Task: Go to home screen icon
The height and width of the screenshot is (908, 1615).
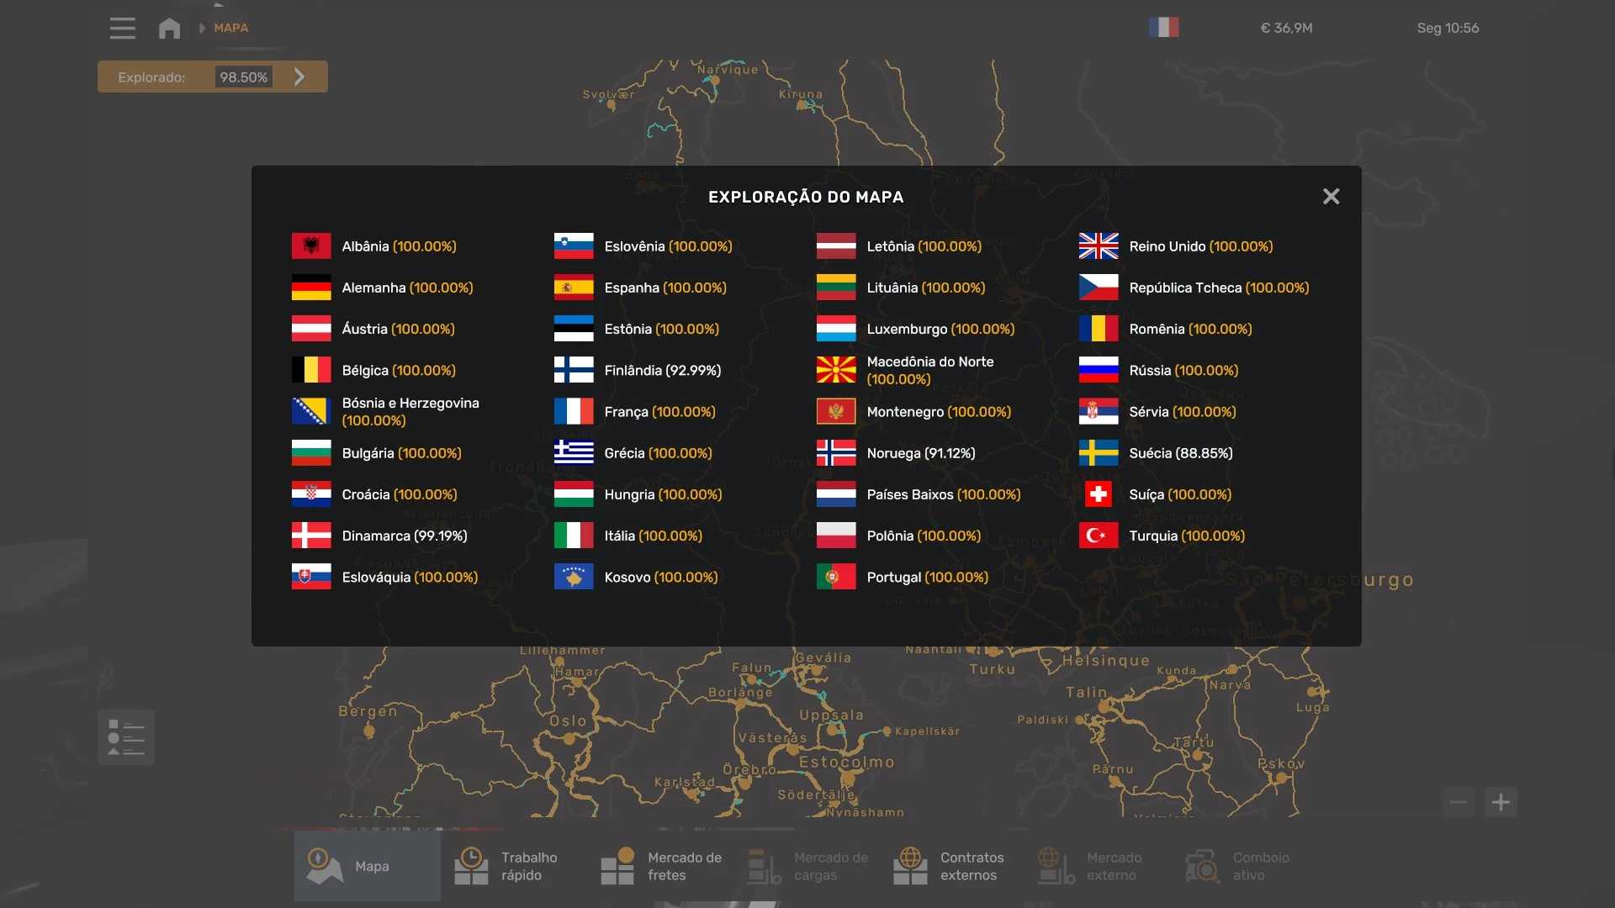Action: [169, 29]
